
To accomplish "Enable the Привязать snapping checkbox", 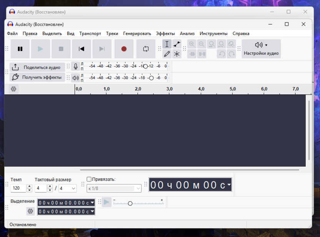I will click(x=88, y=179).
